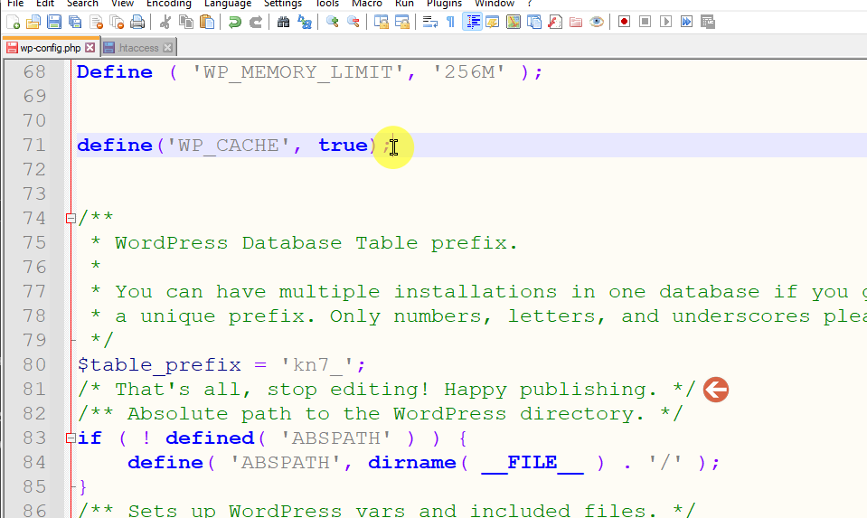Open the Edit menu

pos(45,4)
